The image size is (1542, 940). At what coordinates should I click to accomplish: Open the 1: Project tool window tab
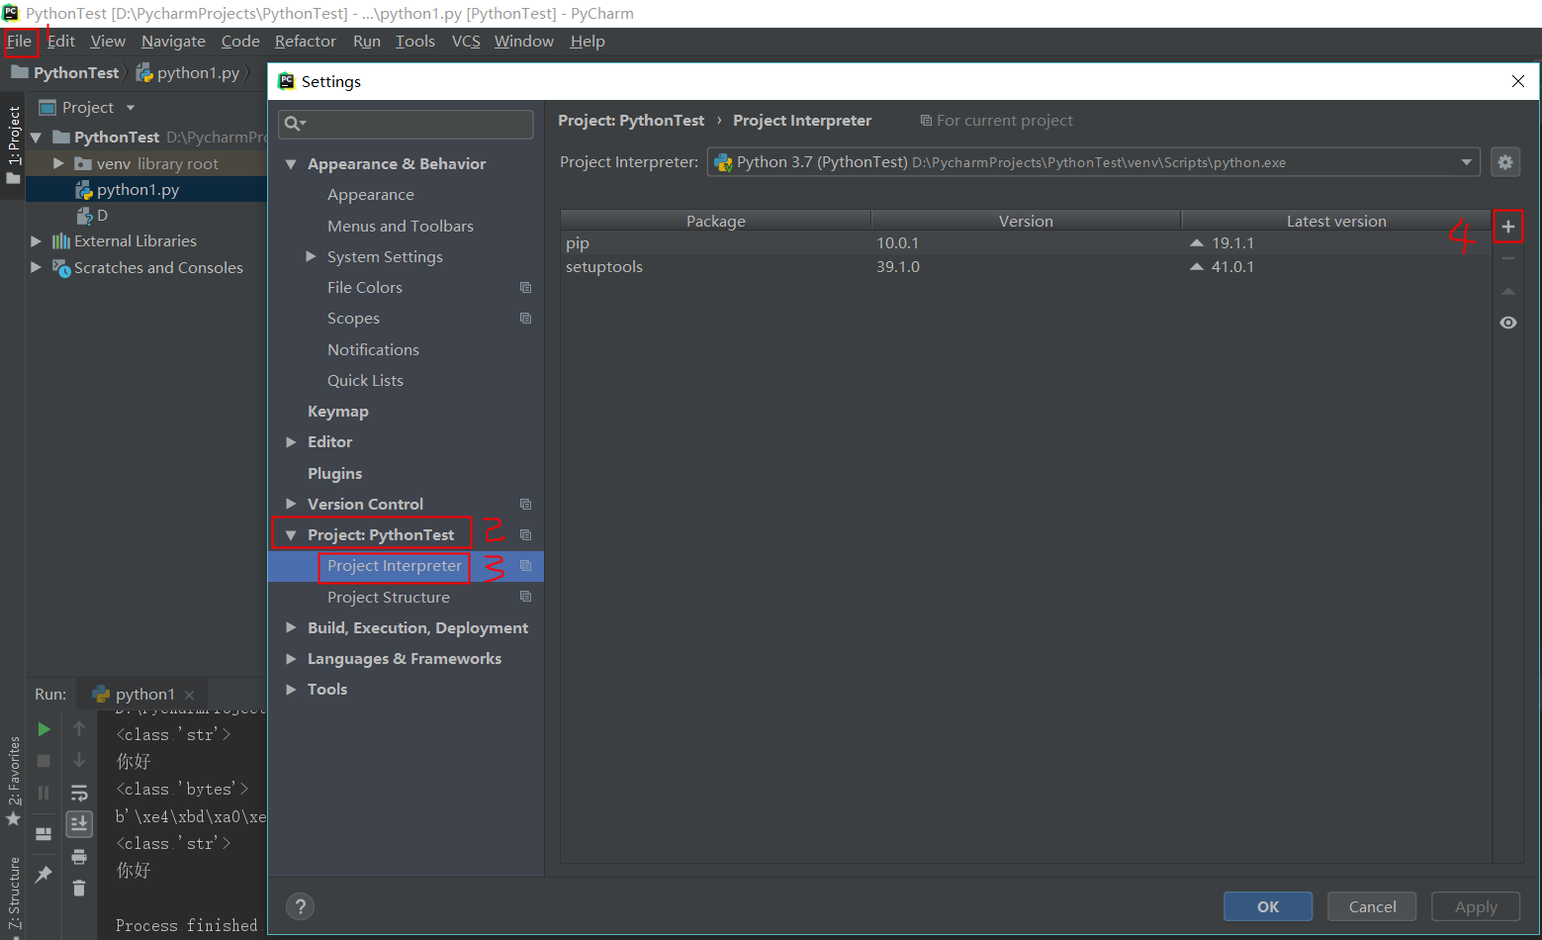coord(13,145)
